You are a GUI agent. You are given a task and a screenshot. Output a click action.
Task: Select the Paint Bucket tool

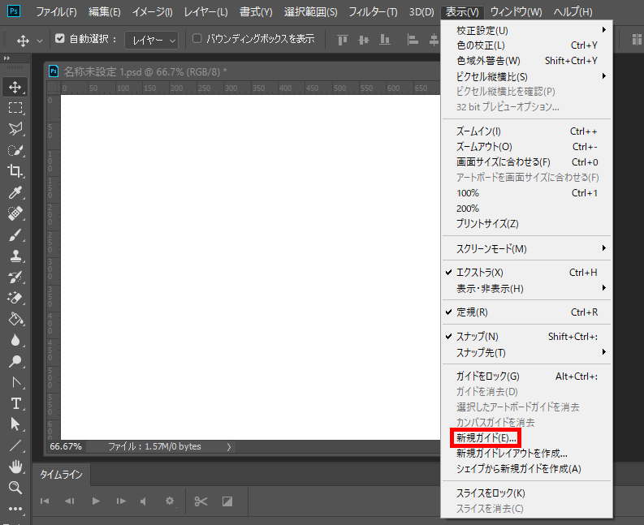[15, 319]
